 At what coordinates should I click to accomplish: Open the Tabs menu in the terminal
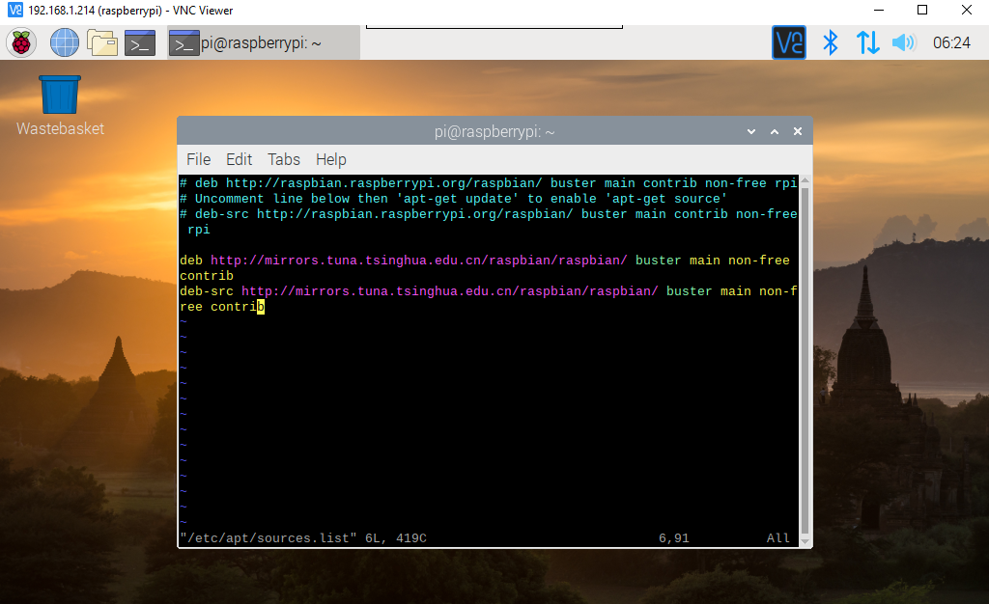284,159
